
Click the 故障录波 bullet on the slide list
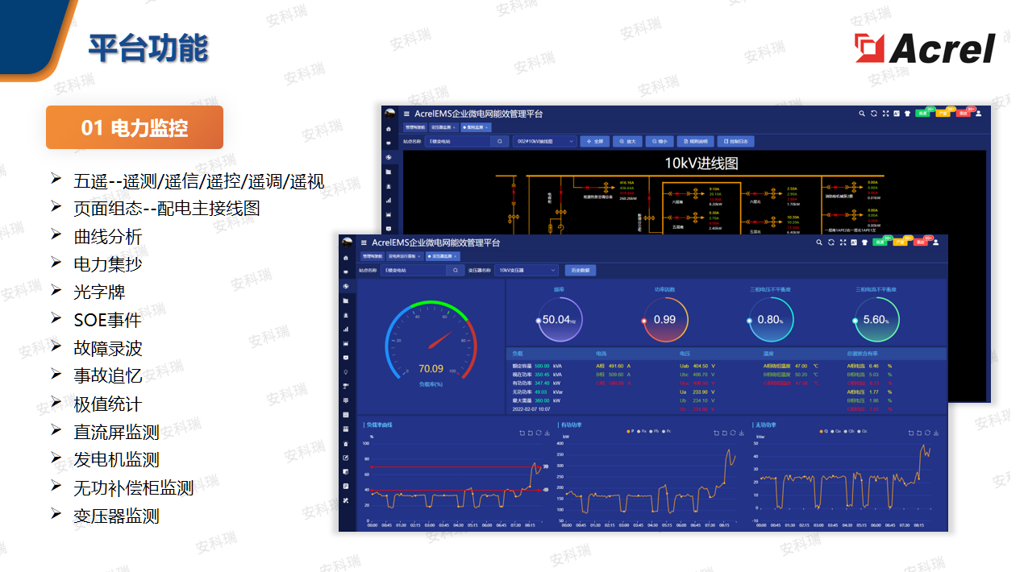click(107, 348)
